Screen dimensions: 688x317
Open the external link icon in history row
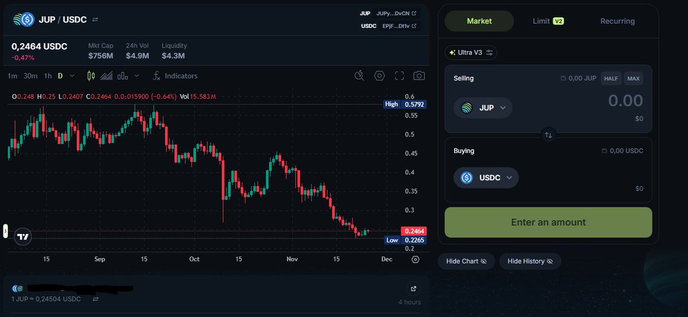click(x=413, y=288)
